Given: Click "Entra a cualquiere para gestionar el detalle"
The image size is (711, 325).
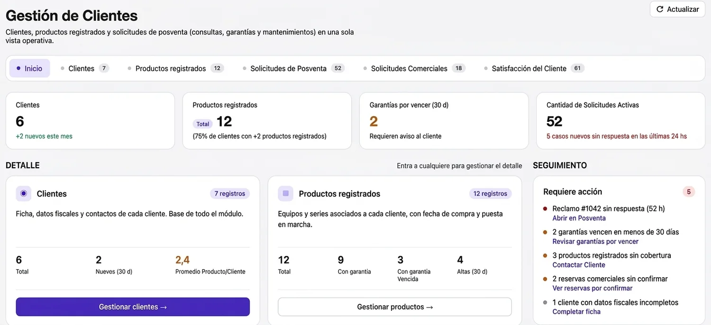Looking at the screenshot, I should pyautogui.click(x=459, y=166).
